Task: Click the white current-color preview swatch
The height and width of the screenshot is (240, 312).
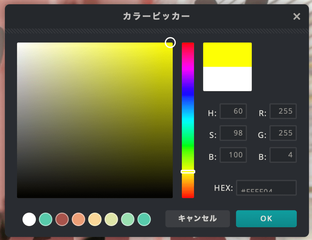Action: pyautogui.click(x=227, y=79)
